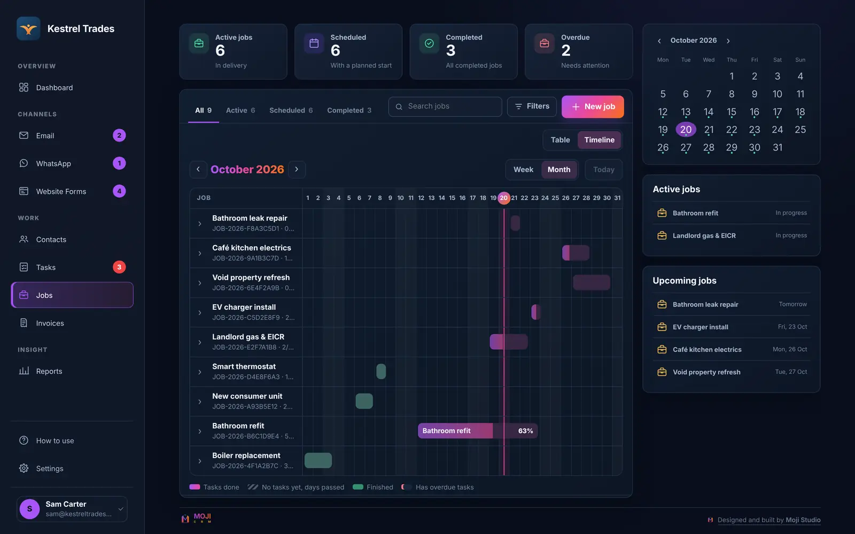The height and width of the screenshot is (534, 855).
Task: Expand the Void property refresh row
Action: tap(200, 283)
